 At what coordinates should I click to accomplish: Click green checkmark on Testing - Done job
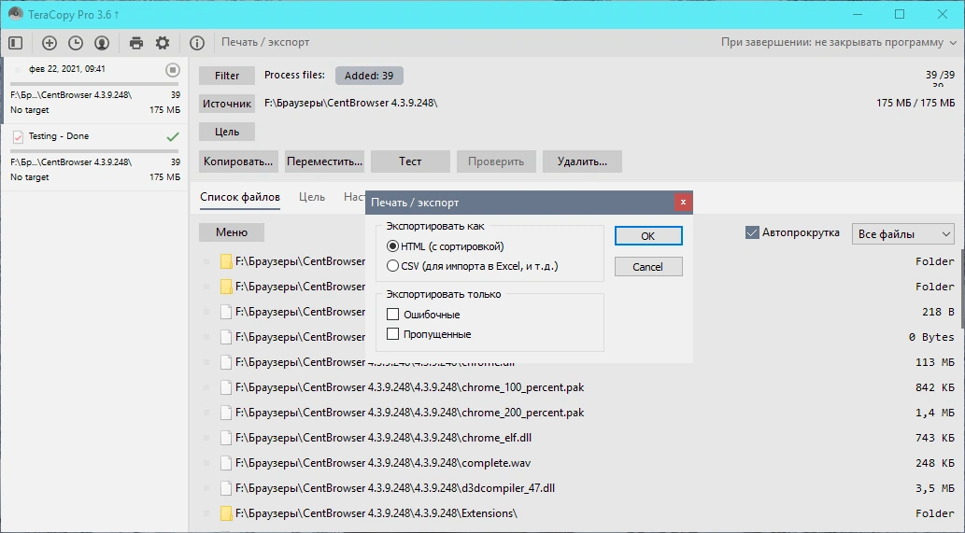[173, 136]
